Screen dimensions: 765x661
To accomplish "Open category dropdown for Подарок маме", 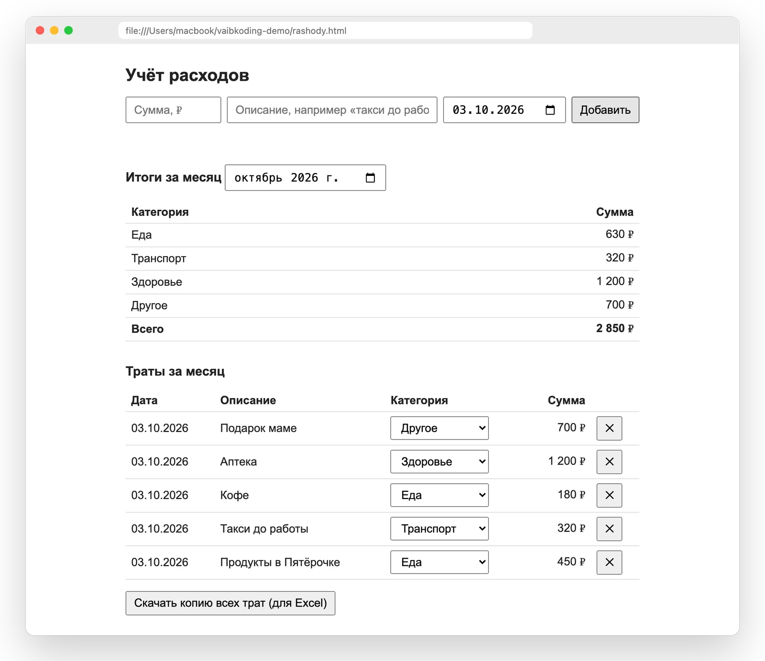I will tap(439, 428).
